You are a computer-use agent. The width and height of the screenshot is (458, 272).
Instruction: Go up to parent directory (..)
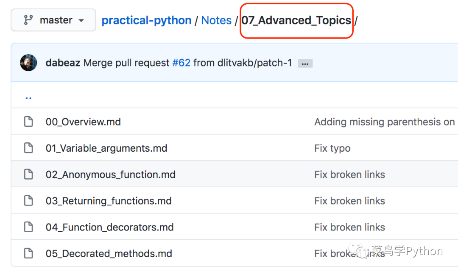28,98
